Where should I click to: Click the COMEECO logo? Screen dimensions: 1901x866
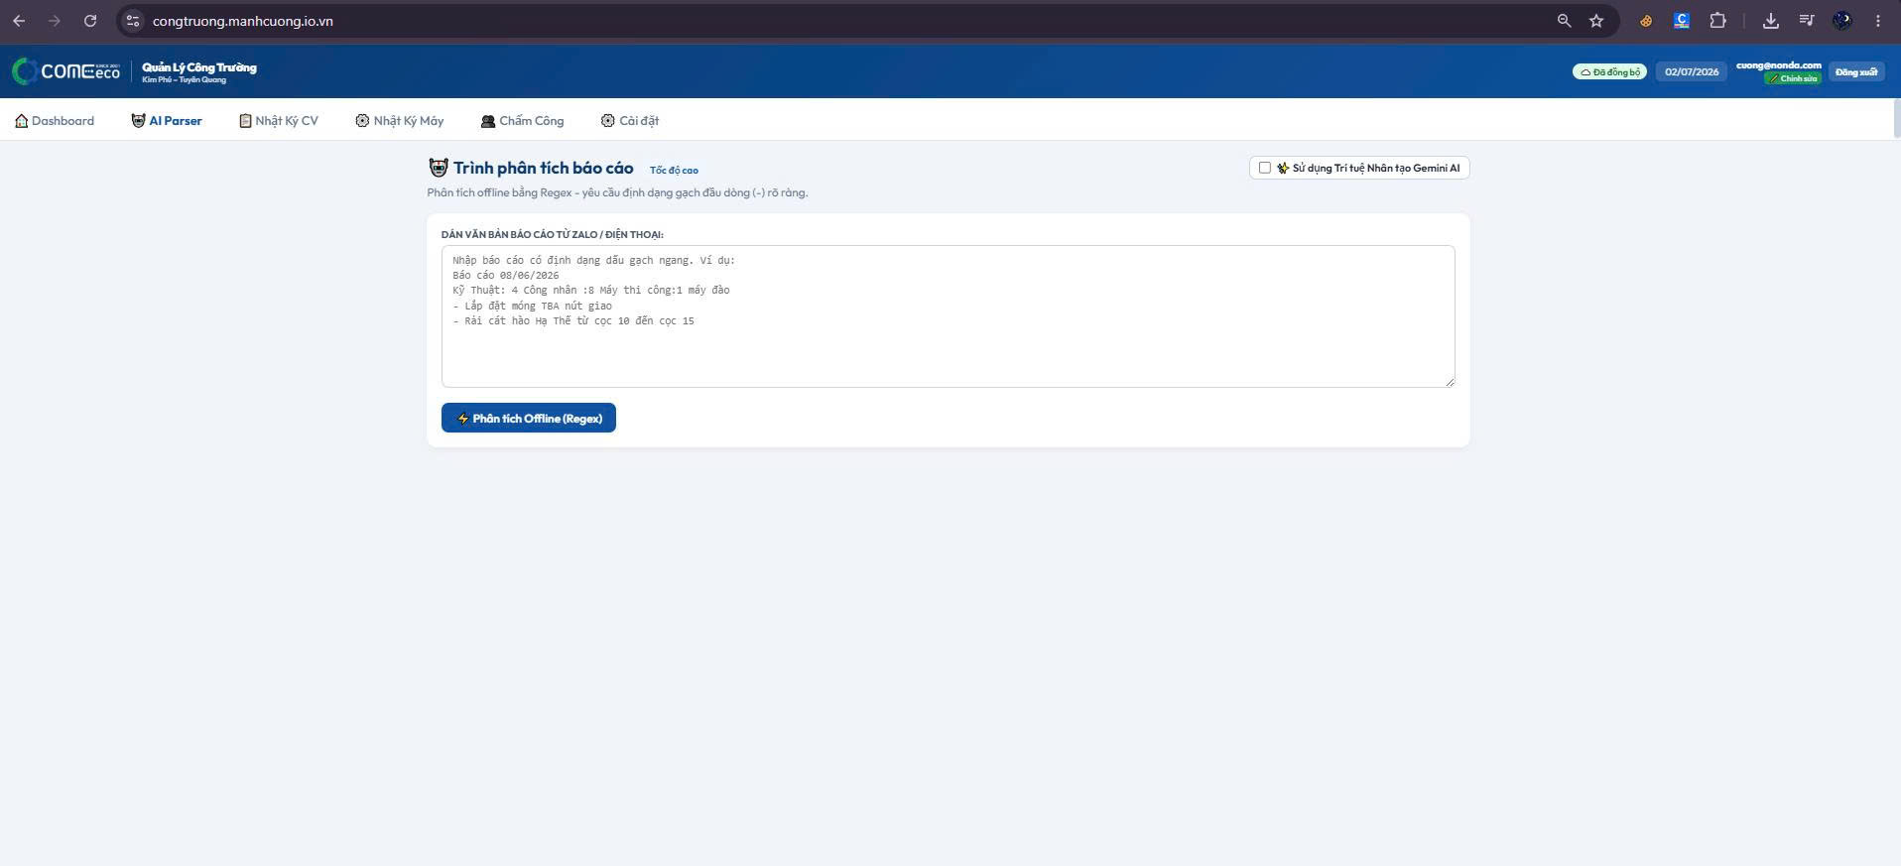(x=65, y=71)
